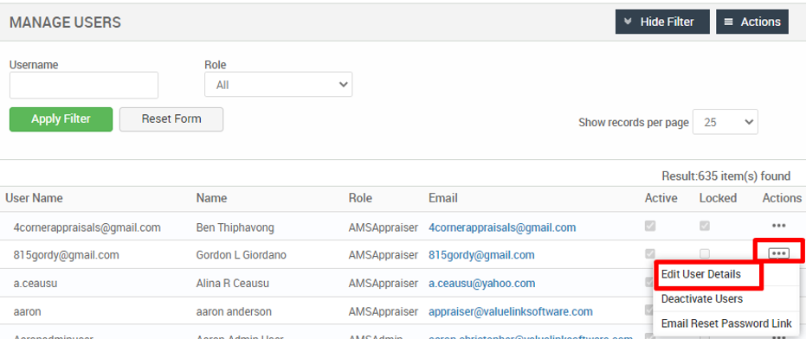Click the Name column header
The image size is (806, 339).
(211, 198)
